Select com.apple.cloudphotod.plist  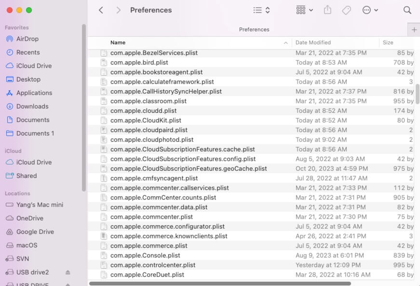click(x=152, y=140)
